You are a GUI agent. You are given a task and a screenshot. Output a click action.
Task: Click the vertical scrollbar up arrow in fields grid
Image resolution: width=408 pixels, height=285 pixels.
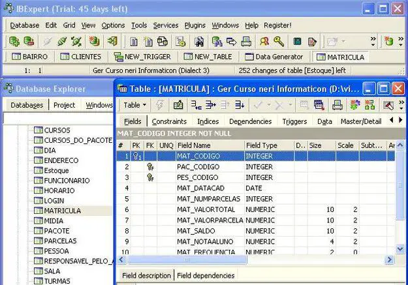pyautogui.click(x=400, y=145)
